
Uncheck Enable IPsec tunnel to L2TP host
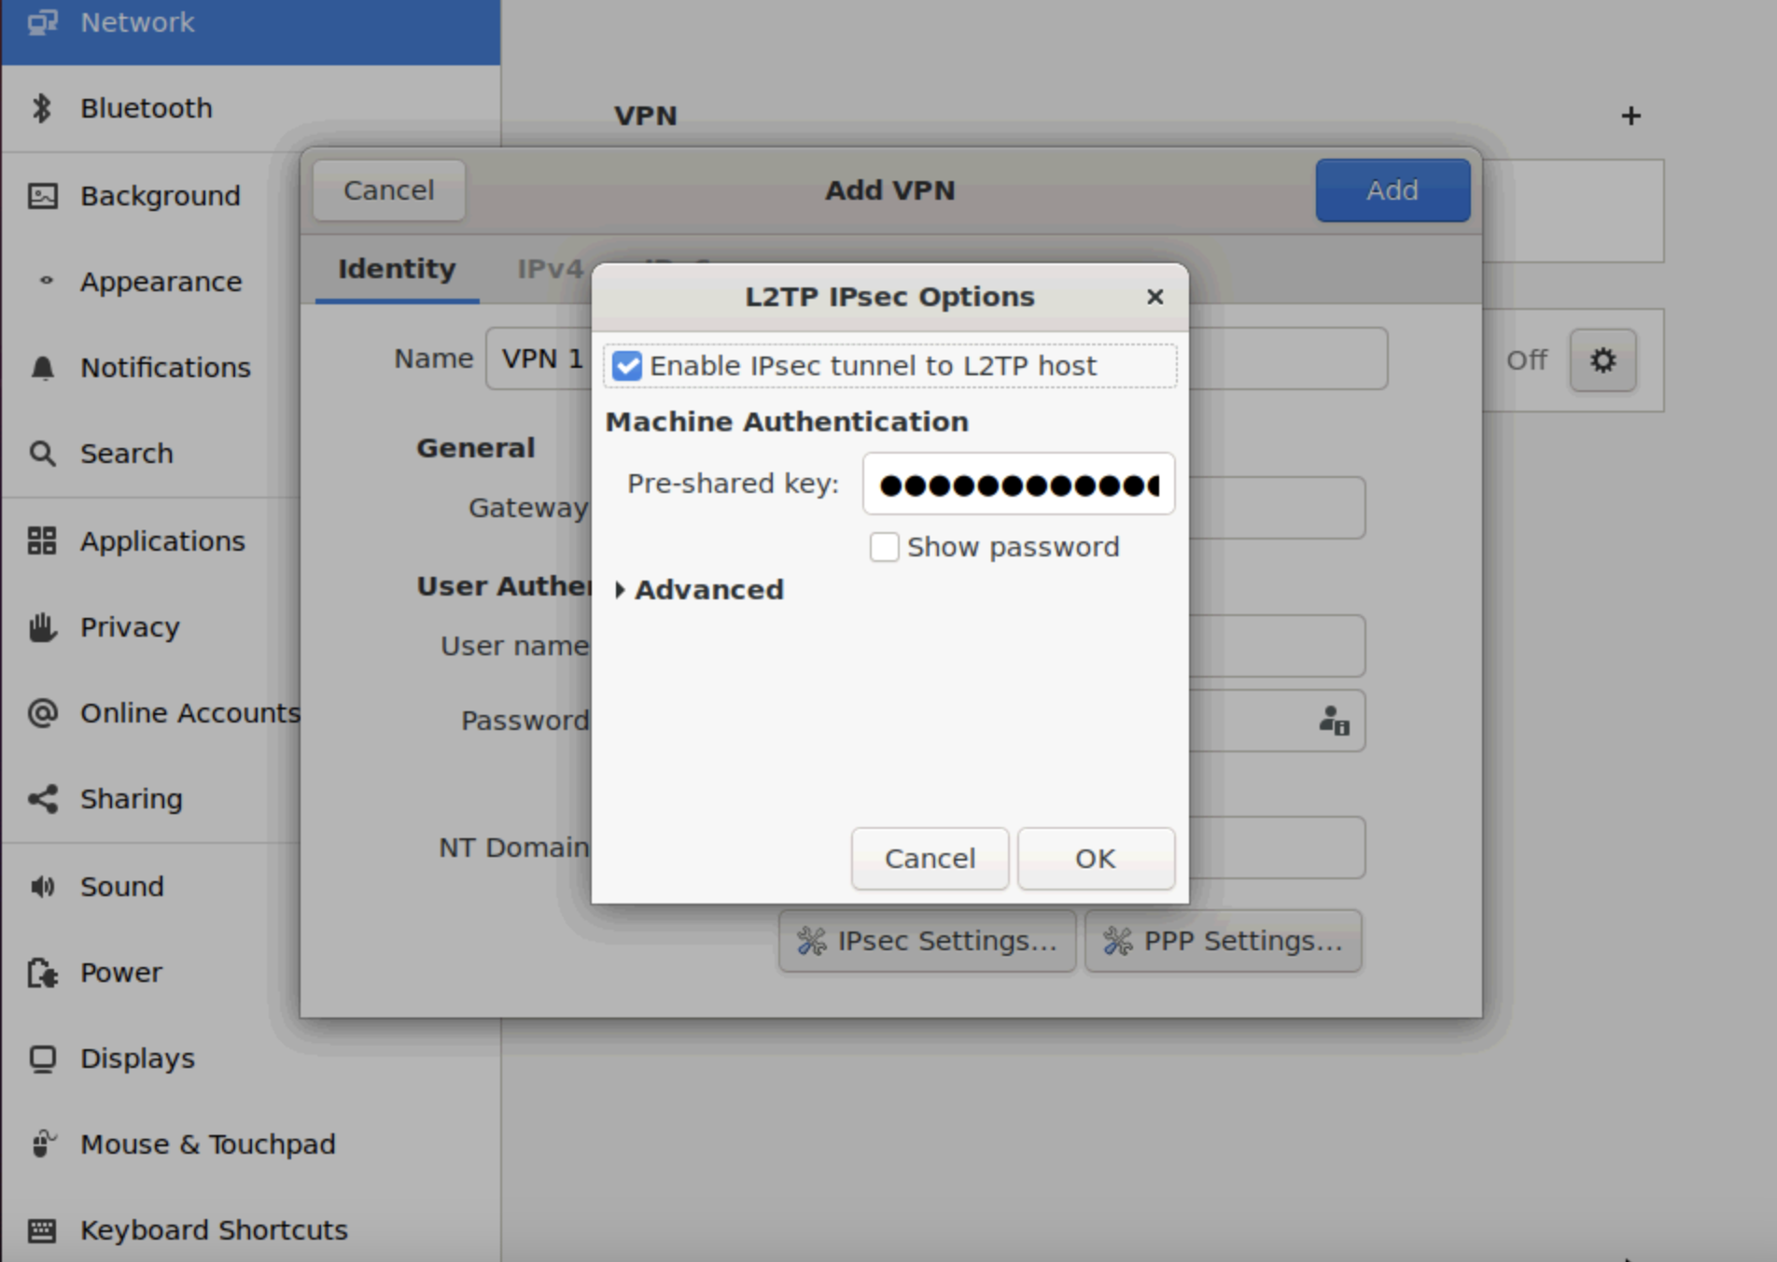click(627, 366)
